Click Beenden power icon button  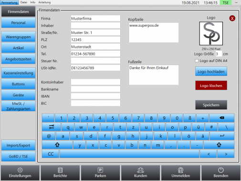coord(221,173)
